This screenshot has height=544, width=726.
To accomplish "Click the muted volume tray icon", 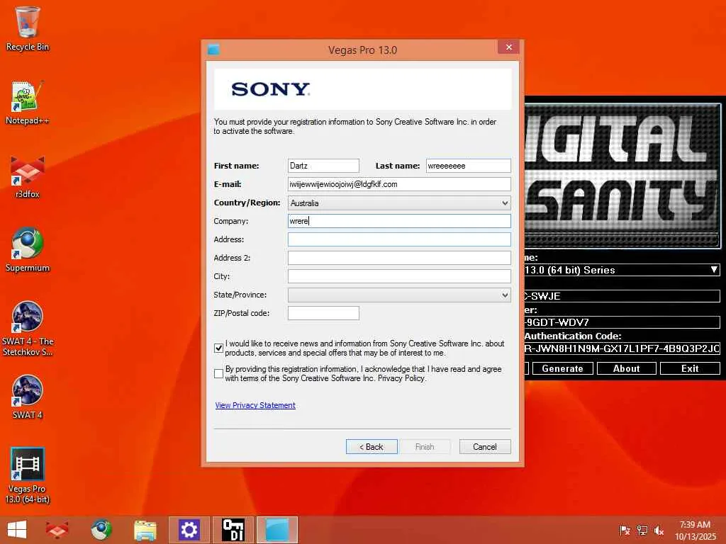I will point(659,530).
